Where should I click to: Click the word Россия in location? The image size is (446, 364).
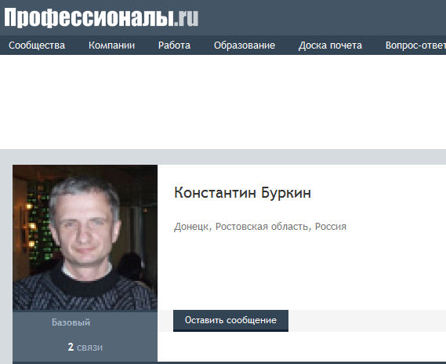coord(331,227)
